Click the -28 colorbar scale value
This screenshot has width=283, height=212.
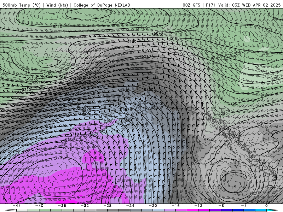108,206
